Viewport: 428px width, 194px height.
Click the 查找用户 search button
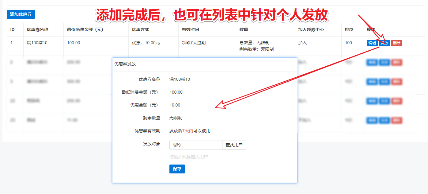(234, 145)
